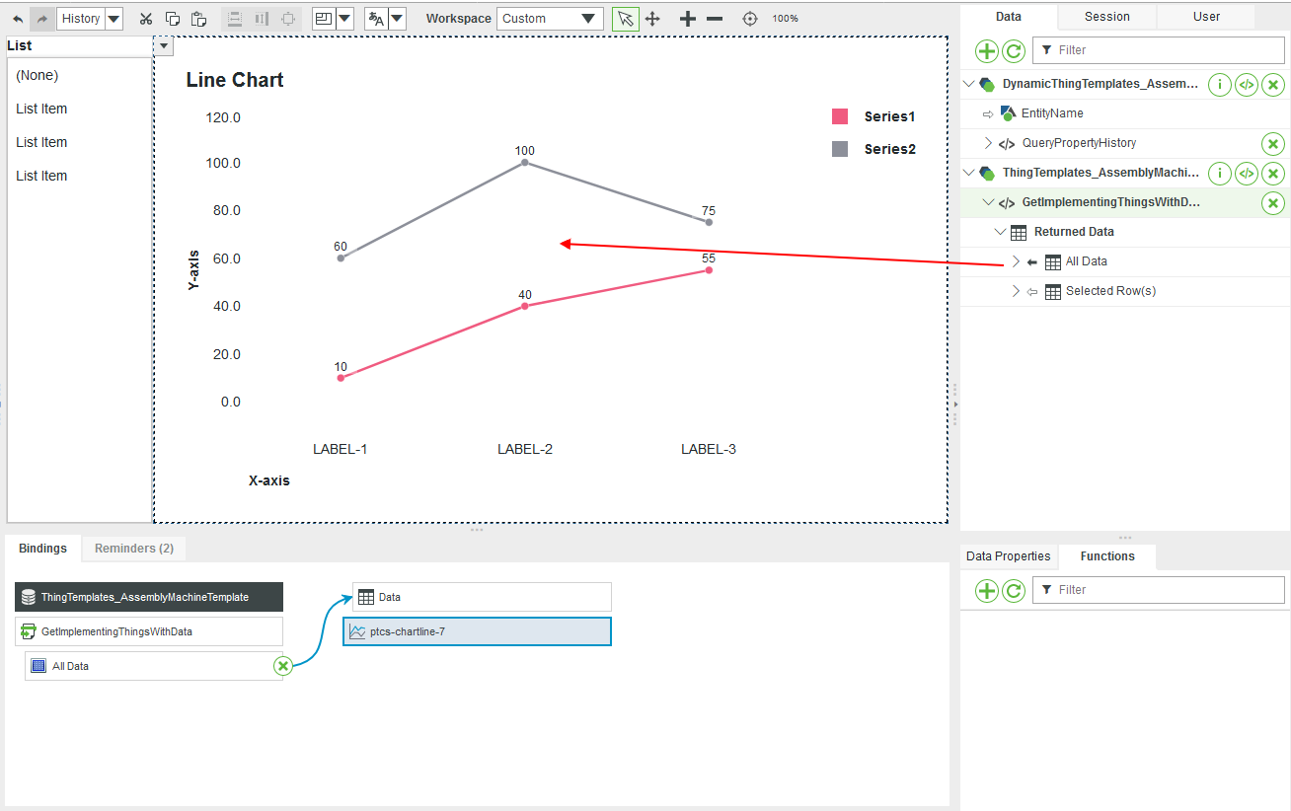Click the Filter field in the Data panel

(x=1160, y=49)
